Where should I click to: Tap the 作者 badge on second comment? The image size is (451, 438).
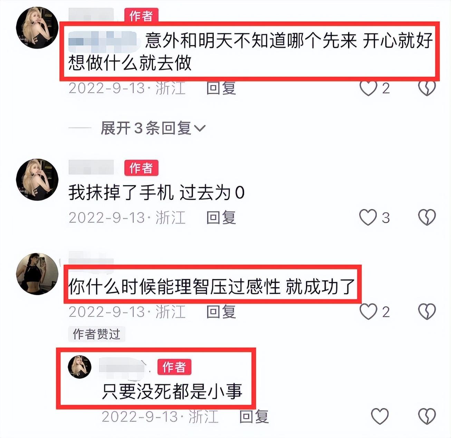141,168
